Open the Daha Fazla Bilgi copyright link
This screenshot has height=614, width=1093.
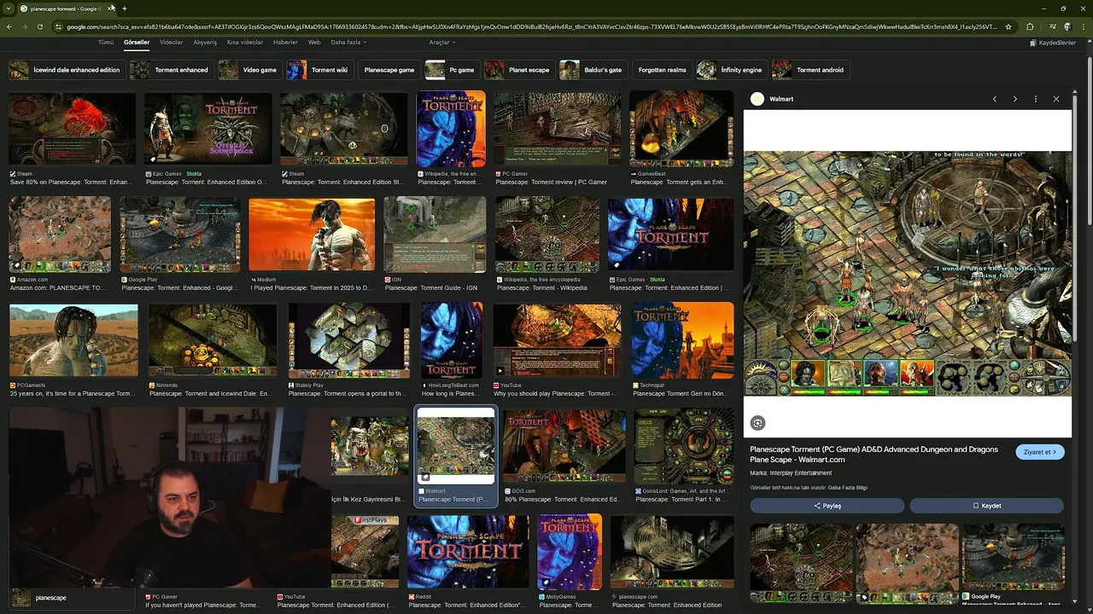tap(848, 488)
